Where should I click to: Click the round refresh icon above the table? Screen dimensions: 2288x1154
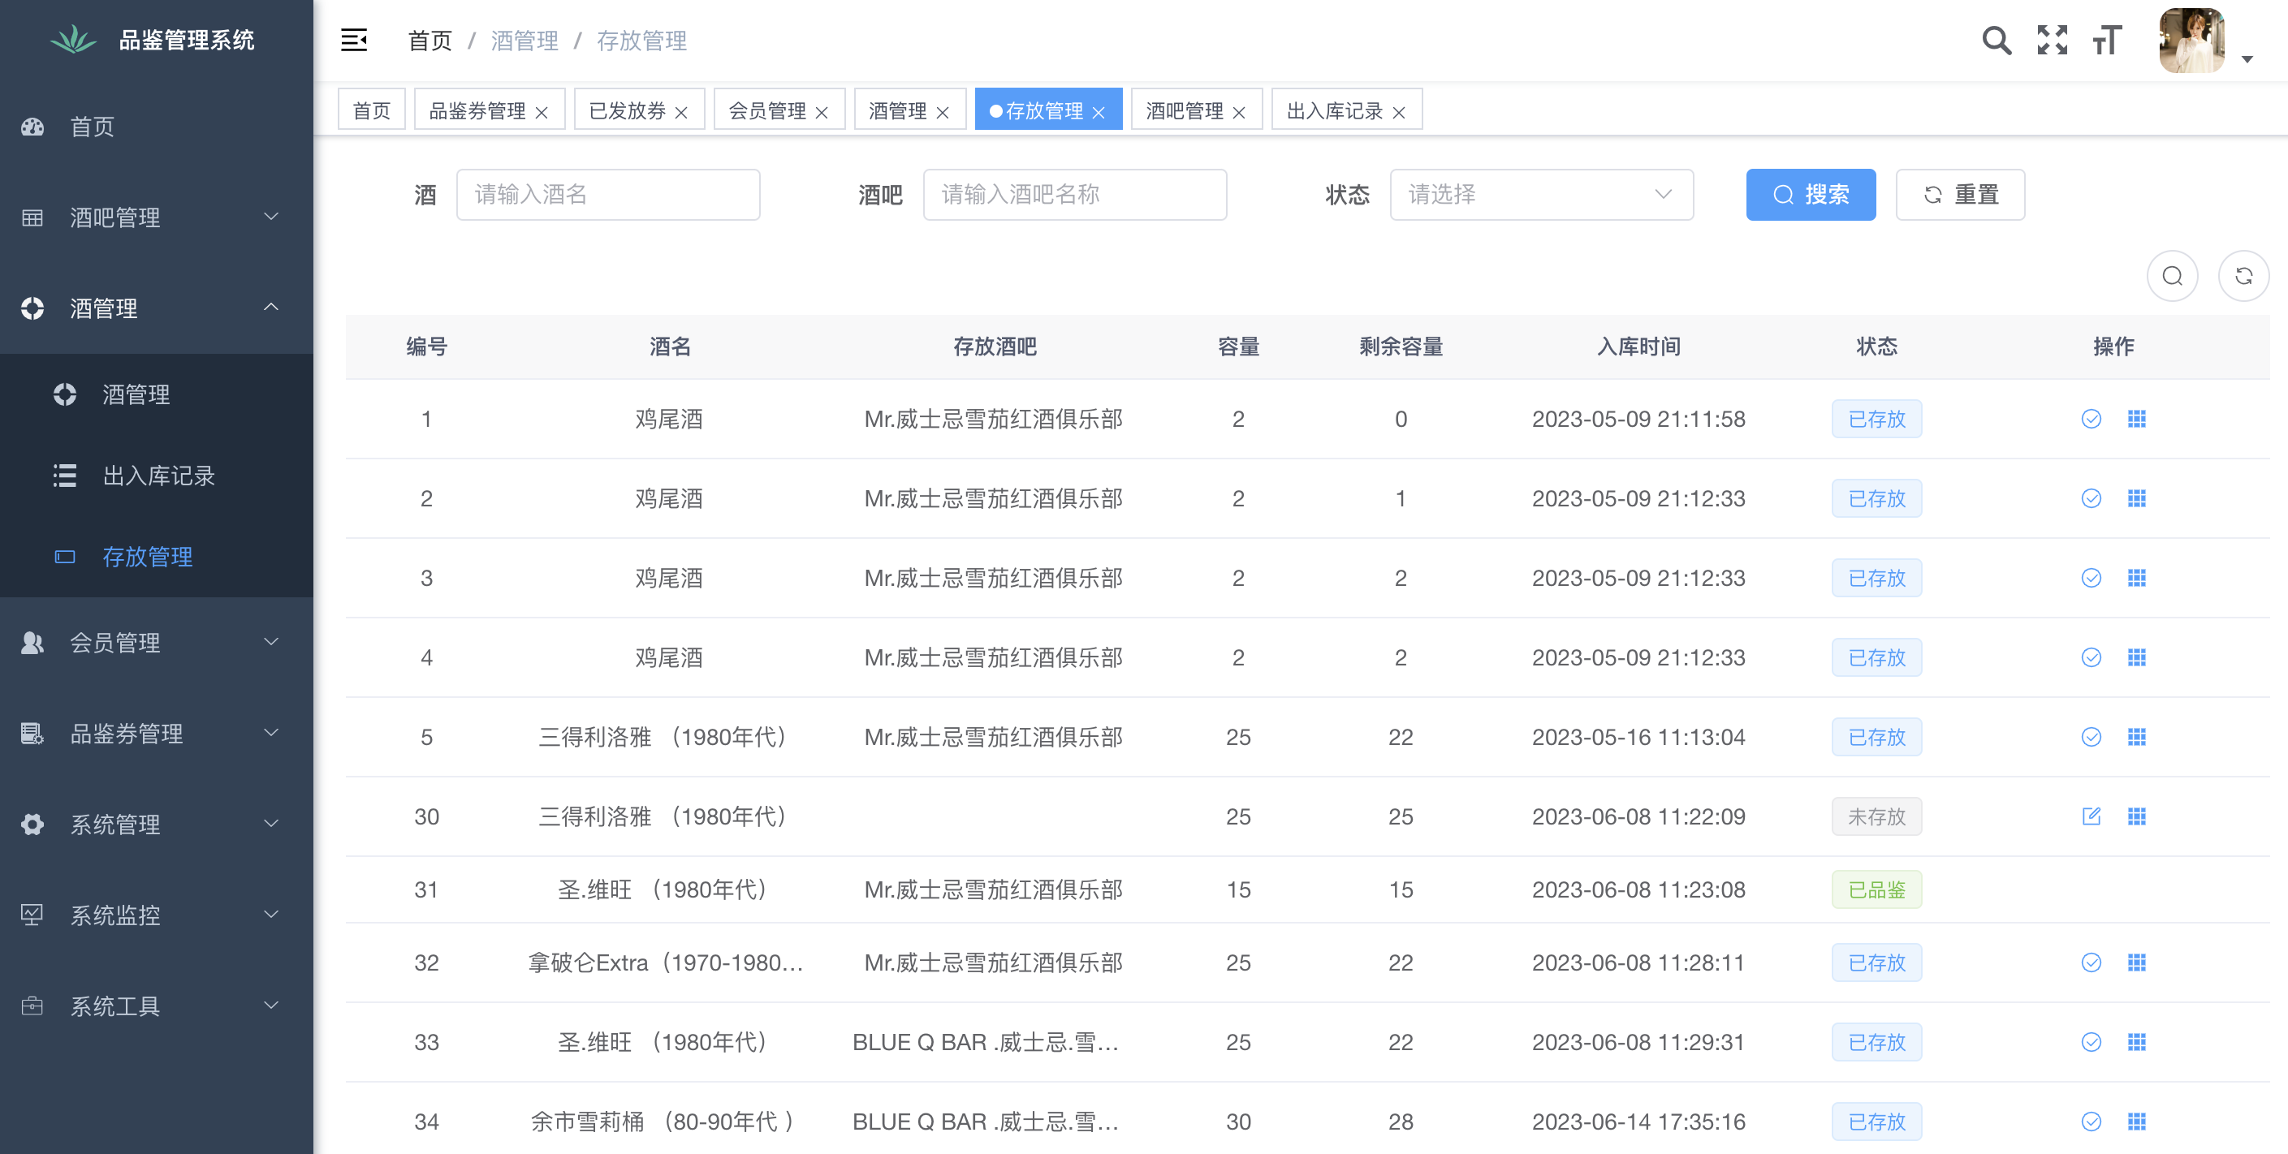(x=2243, y=276)
